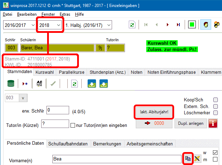Screen dimensions: 222x165
Task: Check 'nur Tutor(inn)en eingeben' option
Action: pyautogui.click(x=73, y=125)
